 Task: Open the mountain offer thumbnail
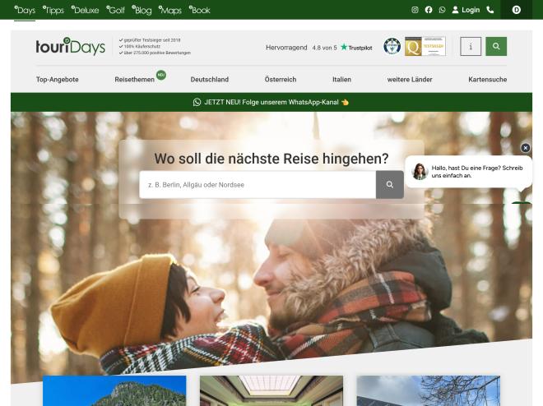(114, 390)
